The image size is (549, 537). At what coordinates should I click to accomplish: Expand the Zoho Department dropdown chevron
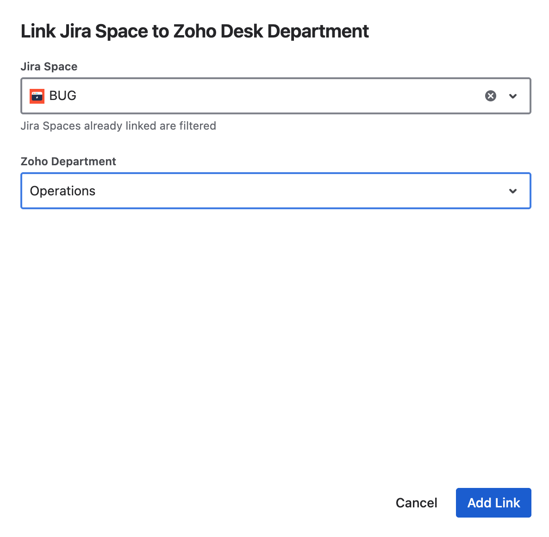513,191
